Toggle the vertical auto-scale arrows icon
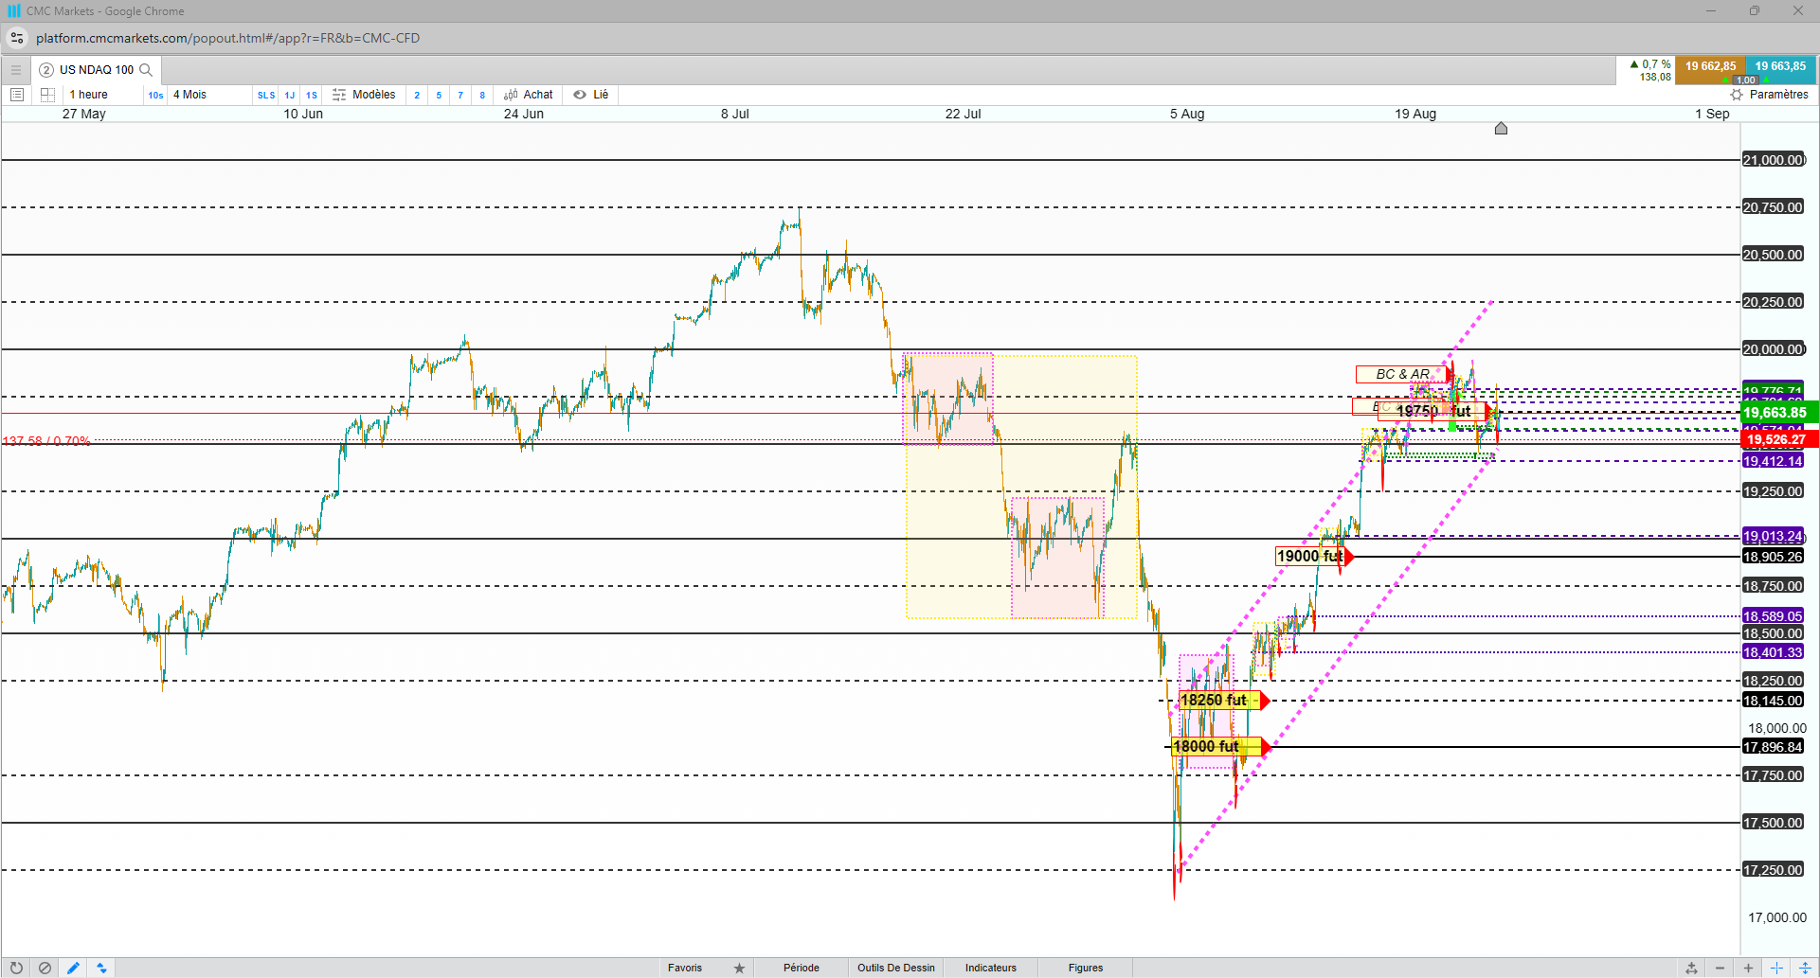1820x978 pixels. coord(1805,968)
